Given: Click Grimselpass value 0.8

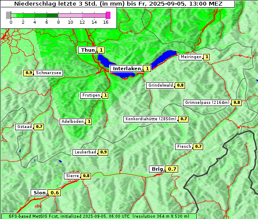Looking at the screenshot, I should (236, 103).
